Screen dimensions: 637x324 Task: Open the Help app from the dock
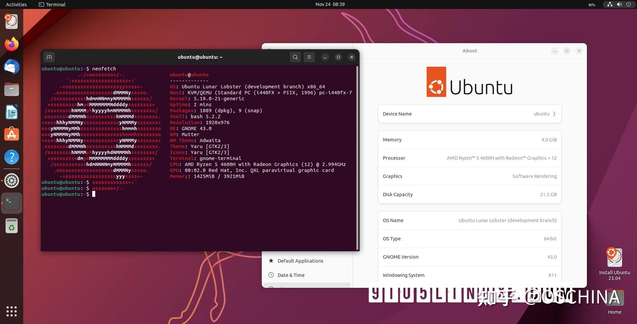tap(11, 157)
